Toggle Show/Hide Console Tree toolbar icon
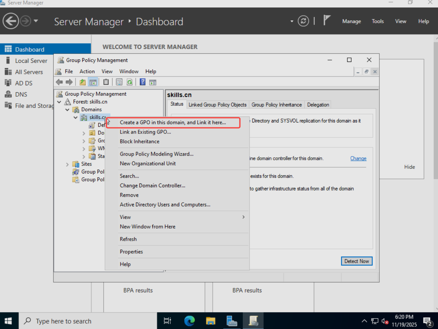Image resolution: width=438 pixels, height=329 pixels. pyautogui.click(x=93, y=82)
